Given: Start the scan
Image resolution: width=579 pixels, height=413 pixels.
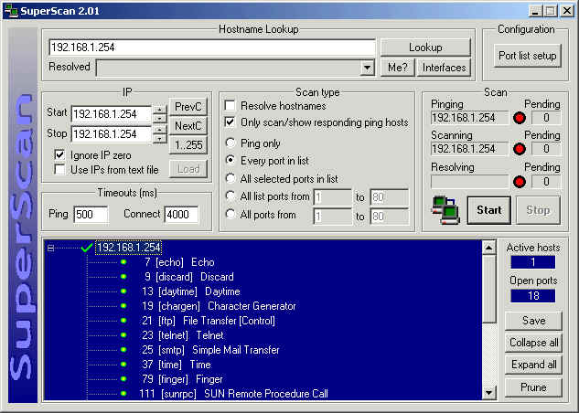Looking at the screenshot, I should pos(488,210).
